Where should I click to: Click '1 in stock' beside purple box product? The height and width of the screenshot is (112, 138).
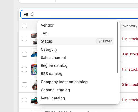130,69
